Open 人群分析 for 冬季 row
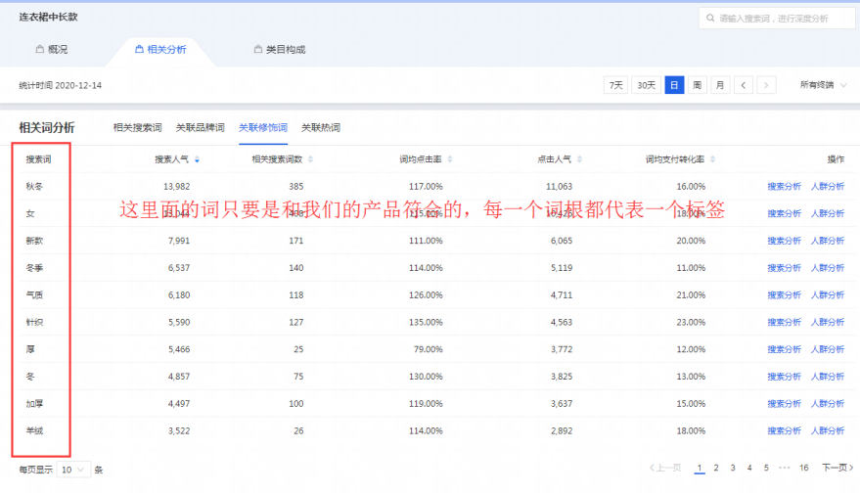The height and width of the screenshot is (494, 860). coord(828,268)
